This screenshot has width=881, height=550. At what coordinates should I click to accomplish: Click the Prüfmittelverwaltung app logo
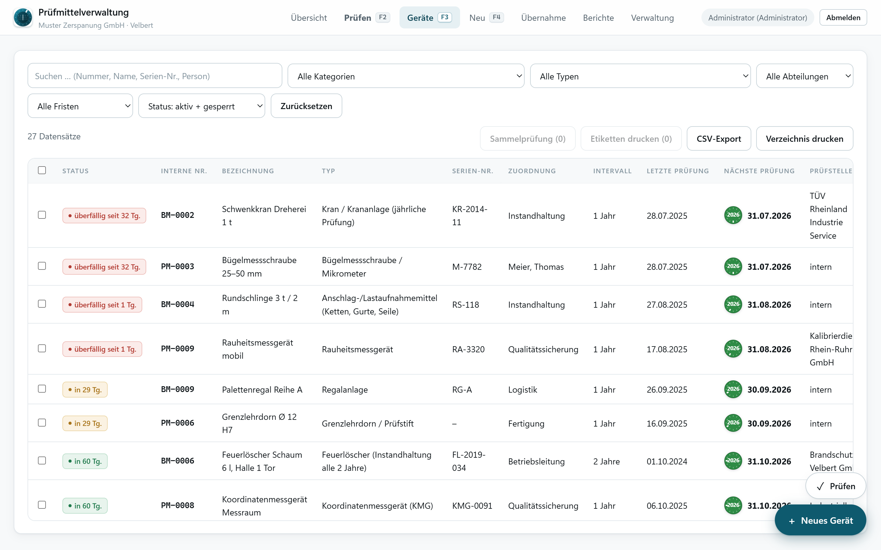[23, 17]
